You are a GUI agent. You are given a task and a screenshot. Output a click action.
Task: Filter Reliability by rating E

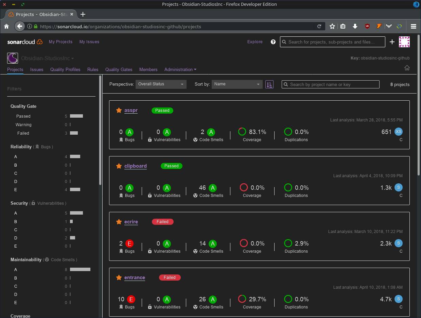pyautogui.click(x=51, y=189)
